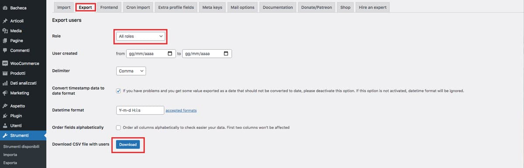Click the Plugin plug icon
Viewport: 524px width, 168px height.
[x=5, y=116]
